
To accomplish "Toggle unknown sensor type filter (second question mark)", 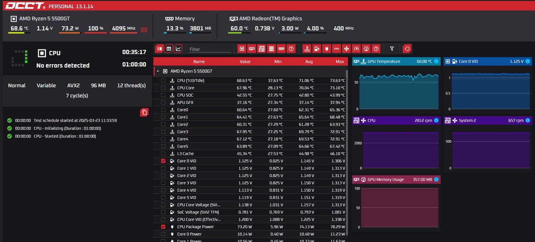I will pyautogui.click(x=376, y=49).
